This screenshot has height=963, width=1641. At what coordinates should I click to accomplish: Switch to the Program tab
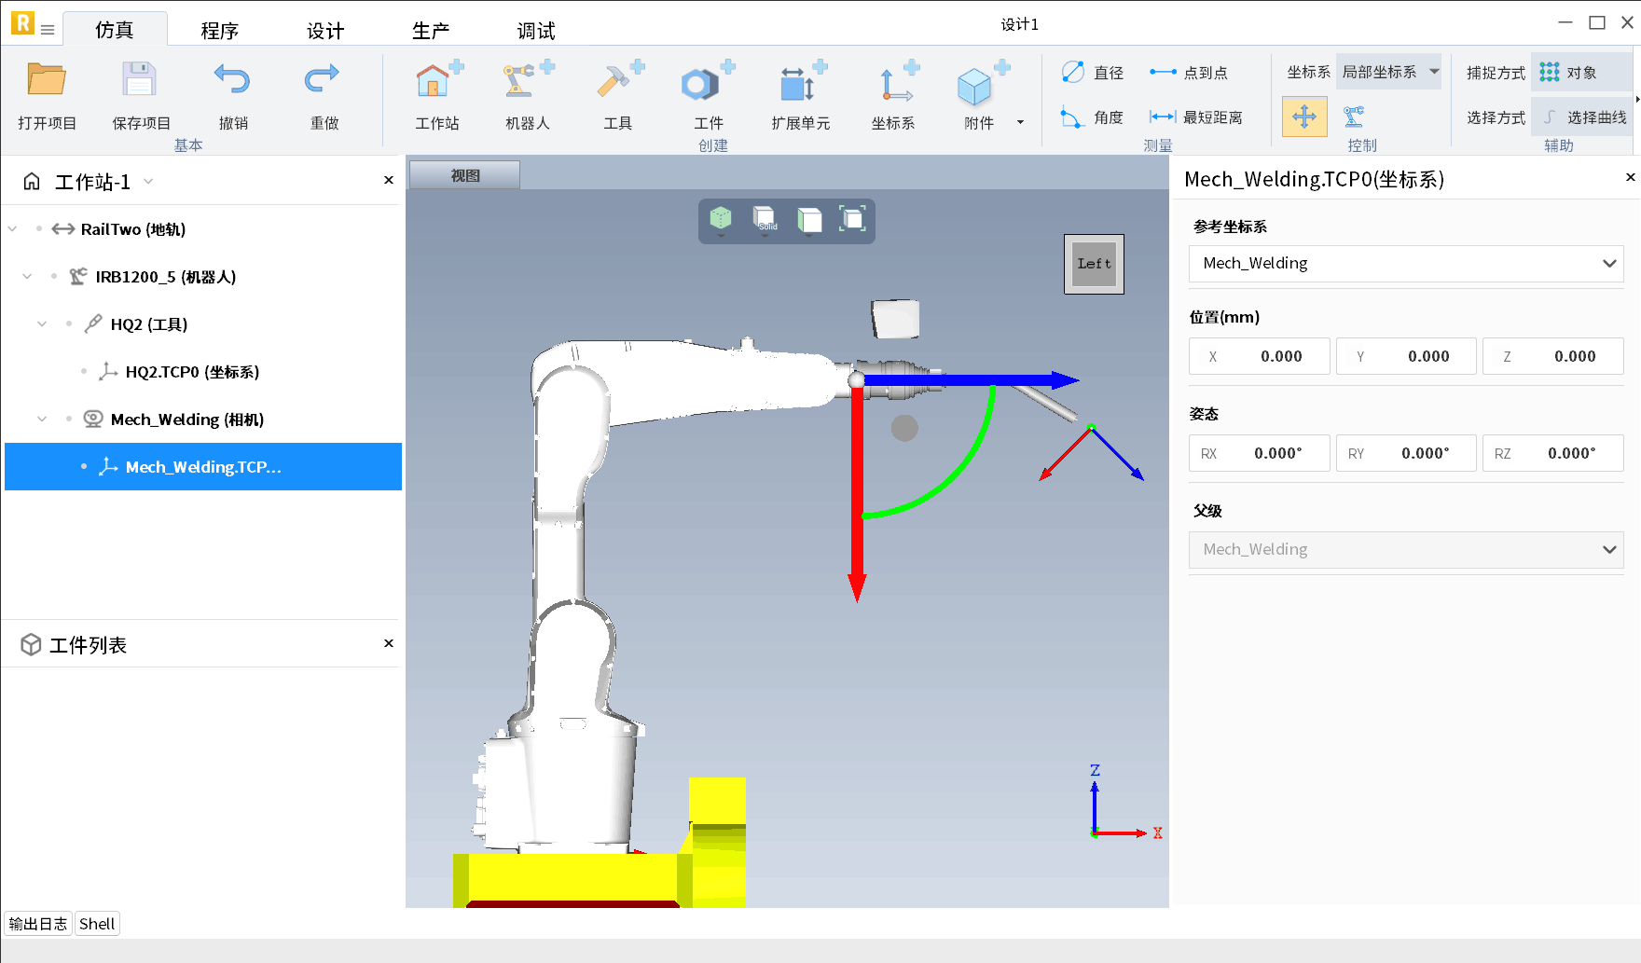tap(219, 31)
